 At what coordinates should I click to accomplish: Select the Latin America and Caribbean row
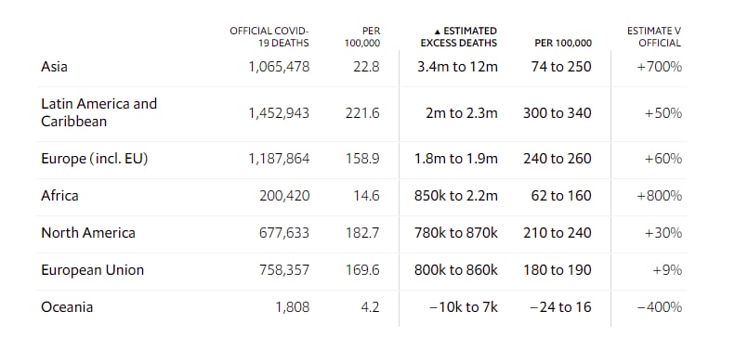tap(361, 113)
